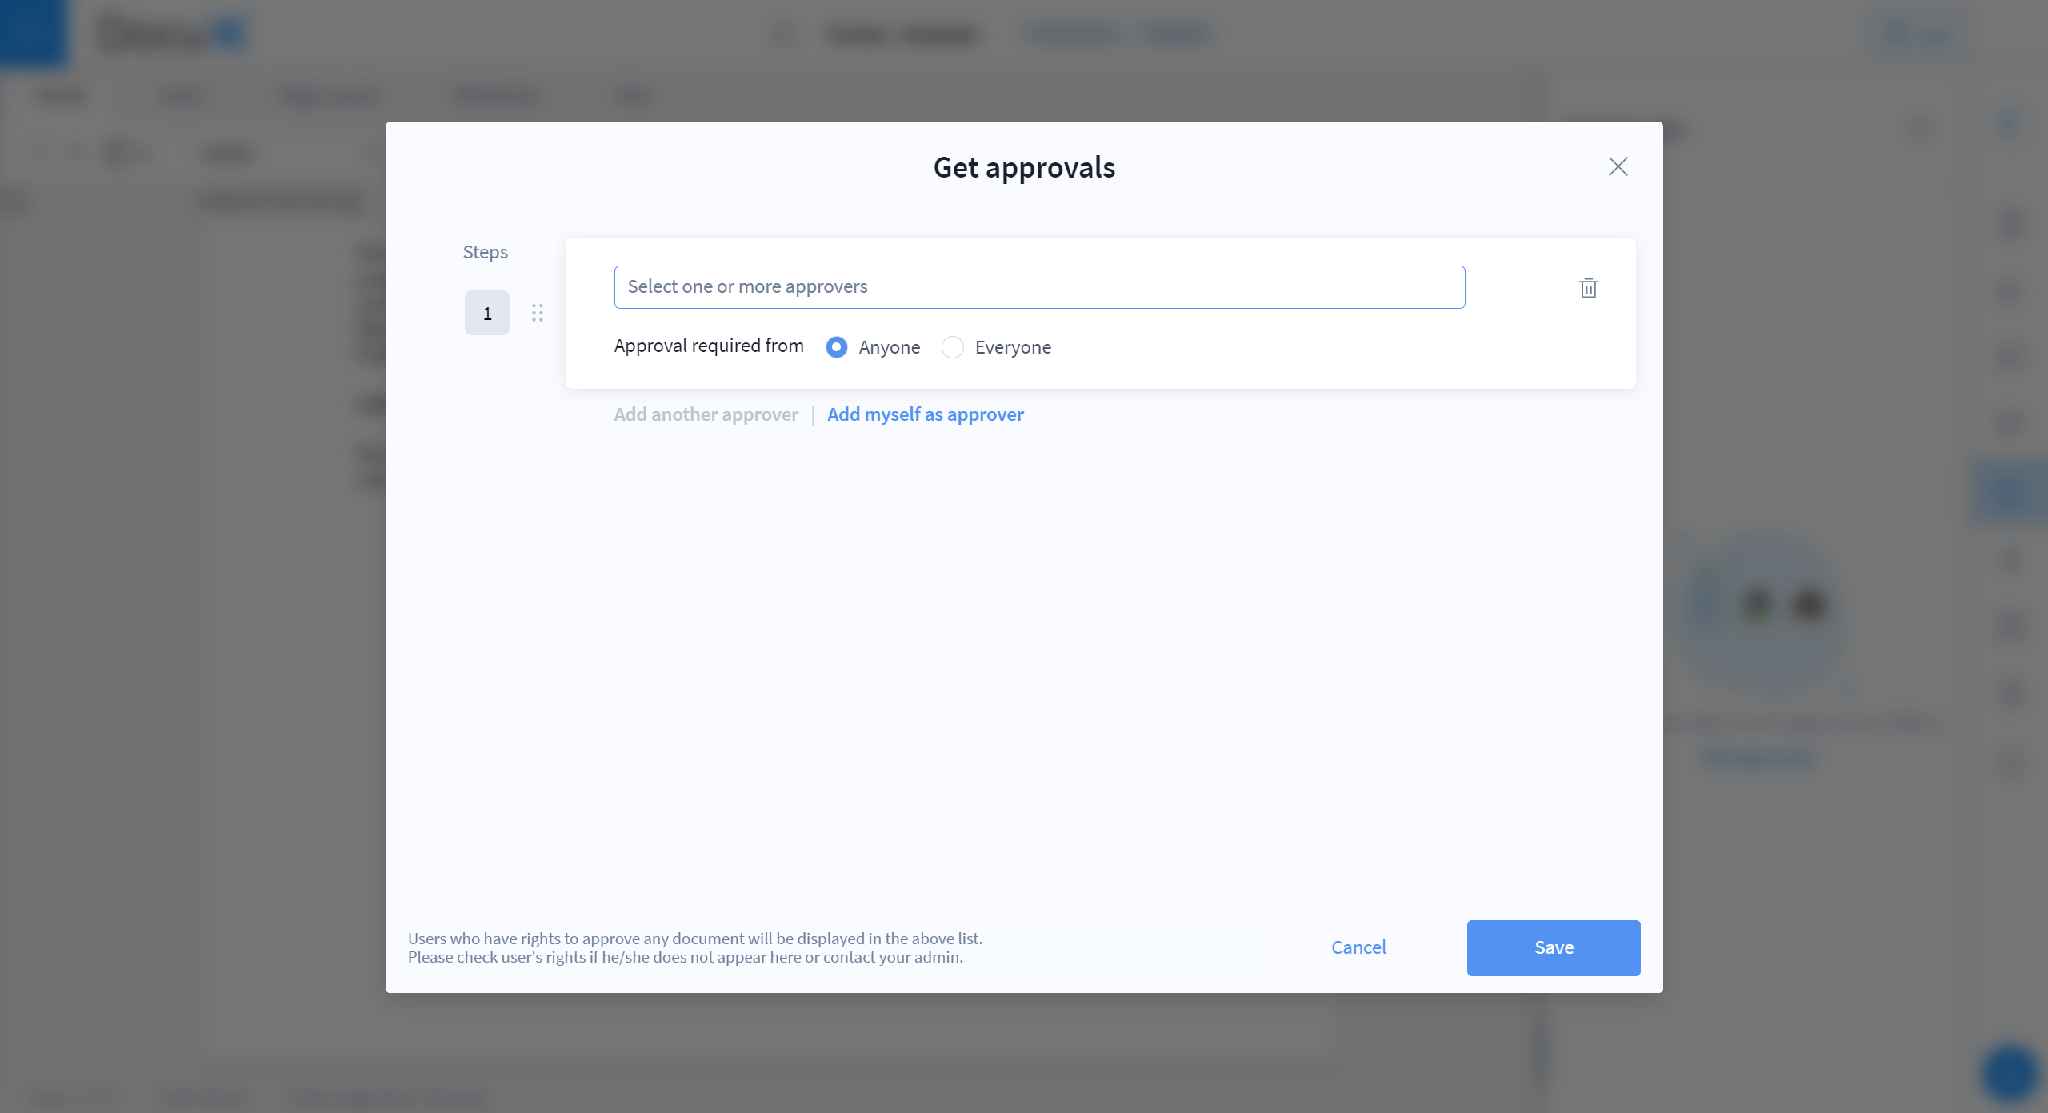Save the approval workflow
The height and width of the screenshot is (1113, 2048).
click(x=1553, y=947)
